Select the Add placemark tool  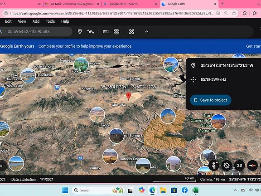[x=80, y=31]
